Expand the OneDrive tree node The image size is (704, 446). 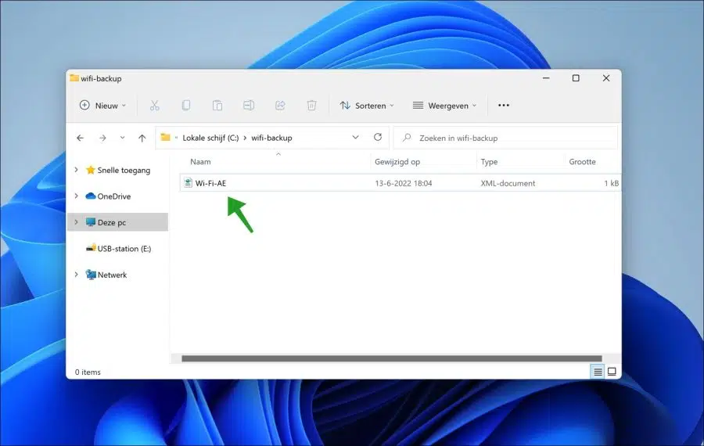coord(77,196)
